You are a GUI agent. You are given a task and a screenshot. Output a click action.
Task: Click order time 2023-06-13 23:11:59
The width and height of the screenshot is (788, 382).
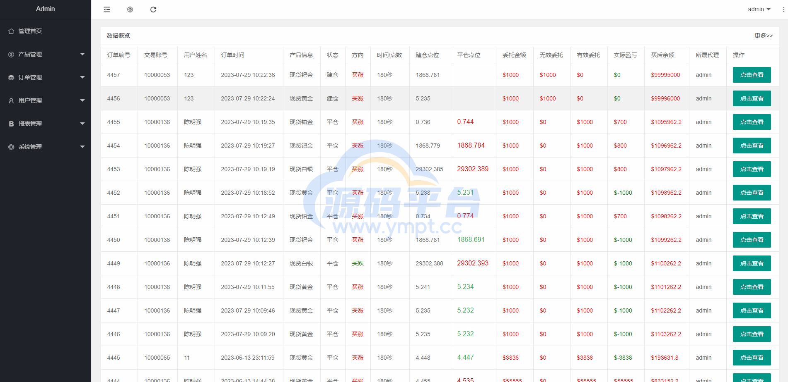coord(248,358)
